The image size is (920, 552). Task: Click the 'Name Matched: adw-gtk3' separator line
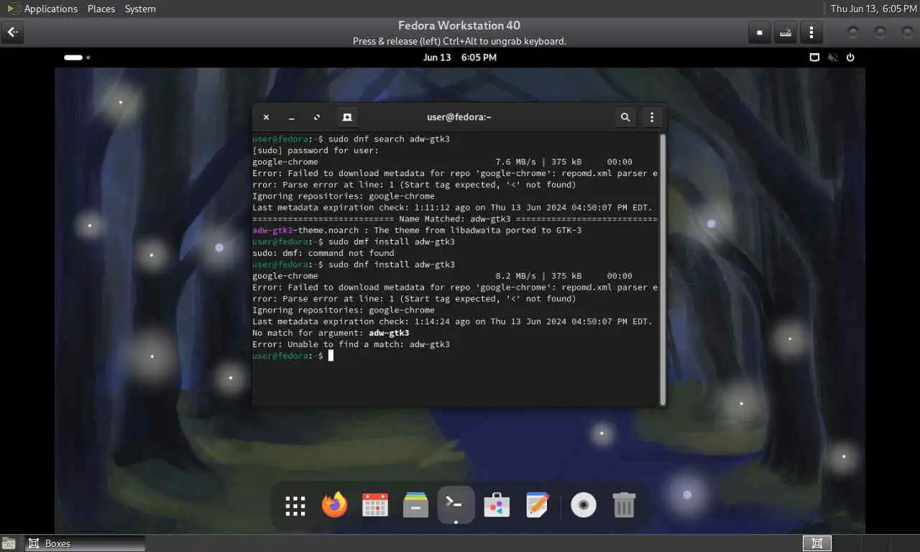[x=455, y=218]
